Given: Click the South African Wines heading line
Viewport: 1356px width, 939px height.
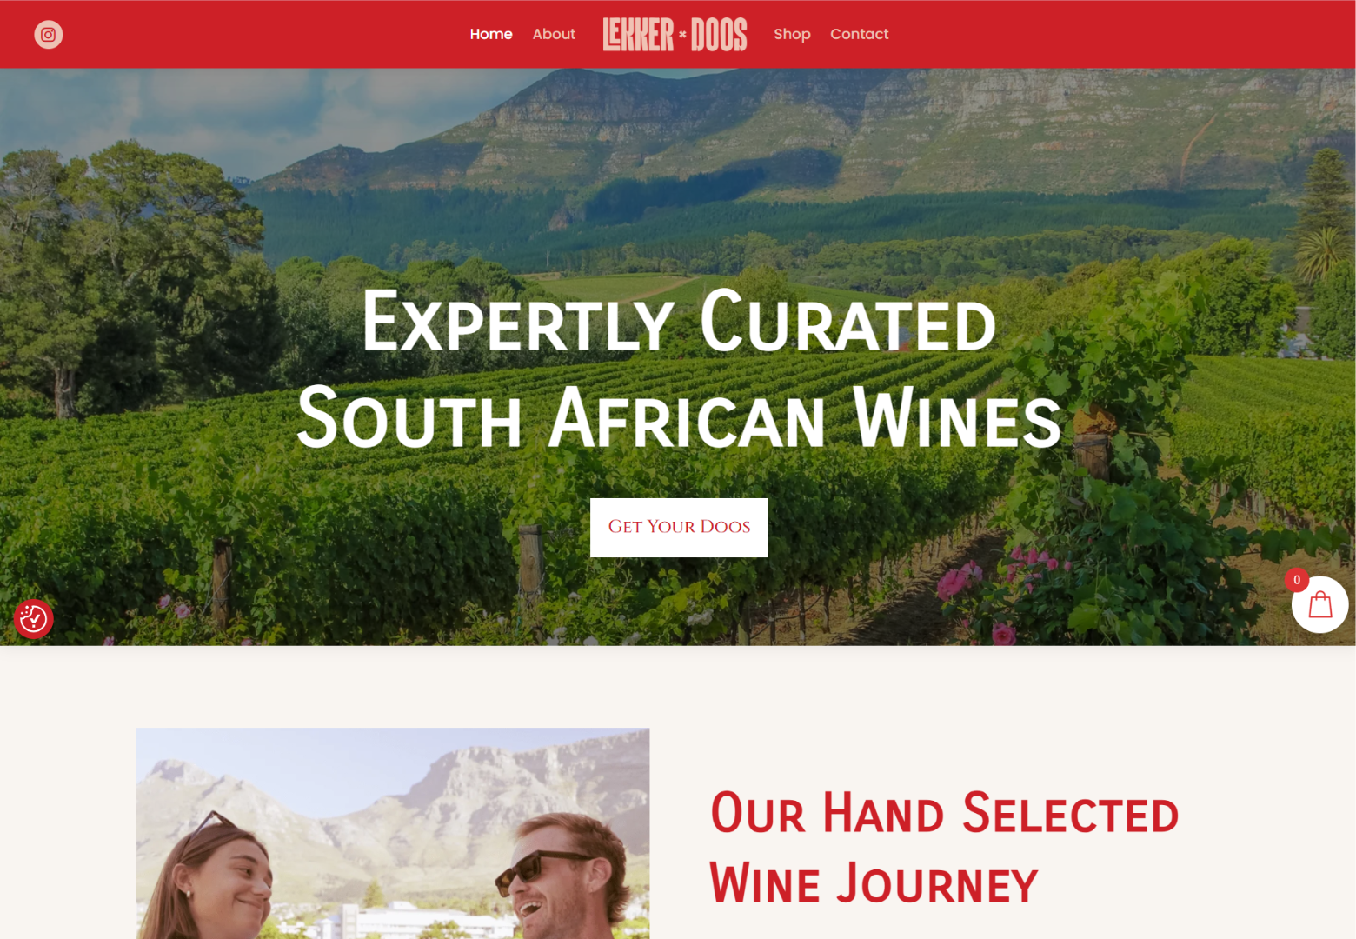Looking at the screenshot, I should click(x=679, y=417).
